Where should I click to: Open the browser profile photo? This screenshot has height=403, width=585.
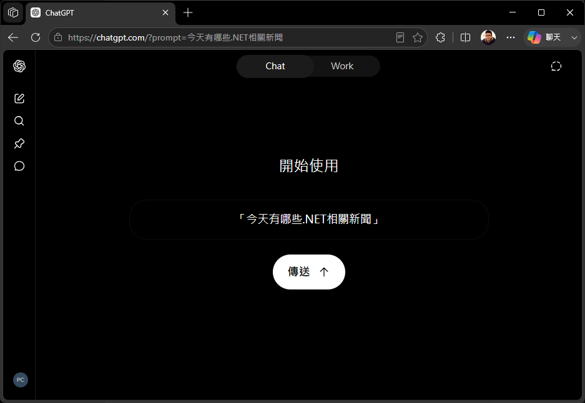(x=488, y=37)
